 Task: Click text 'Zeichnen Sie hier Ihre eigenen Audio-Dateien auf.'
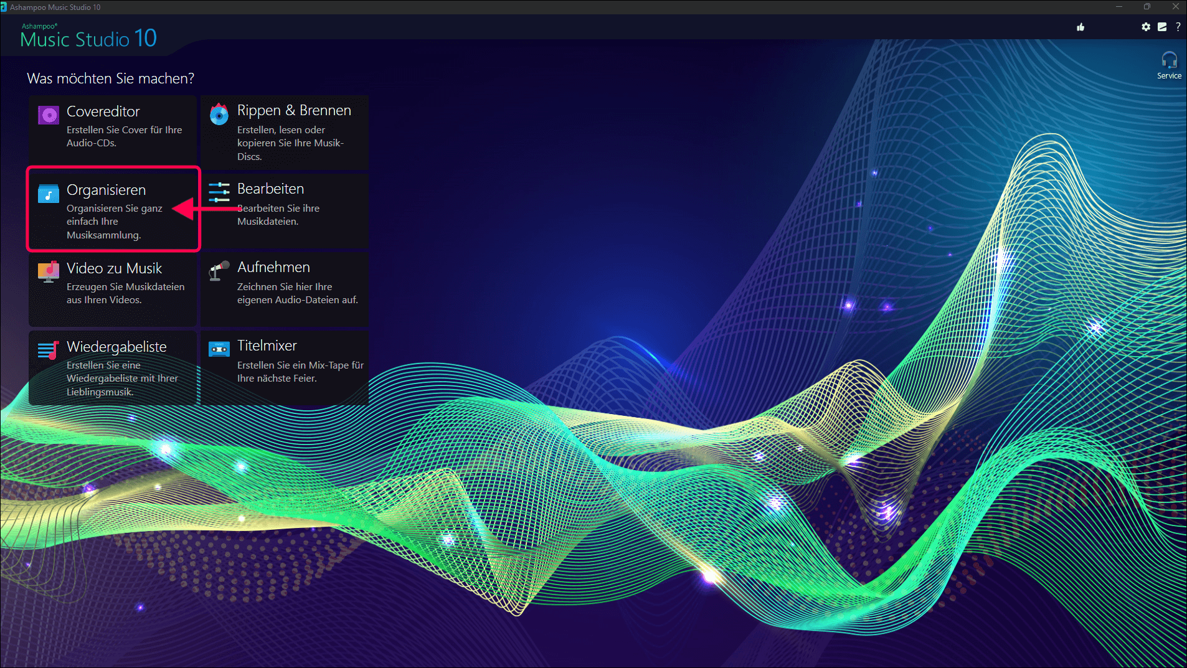point(298,293)
